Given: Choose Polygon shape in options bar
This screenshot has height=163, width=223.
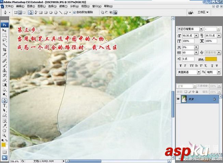Looking at the screenshot, I should coord(56,13).
